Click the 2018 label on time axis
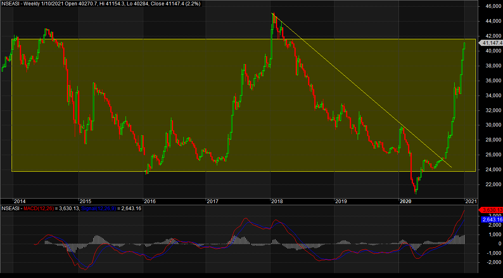Screen dimensions: 503x278 tap(277, 201)
